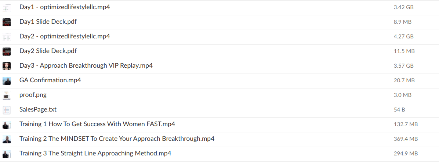This screenshot has width=439, height=162.
Task: Click the Training 3 video thumbnail
Action: click(7, 154)
